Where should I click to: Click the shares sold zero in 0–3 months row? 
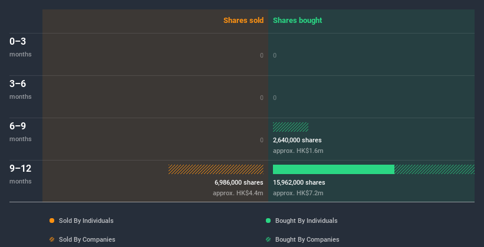pos(262,55)
